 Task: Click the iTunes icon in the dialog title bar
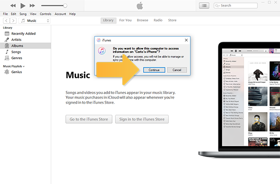coord(98,40)
